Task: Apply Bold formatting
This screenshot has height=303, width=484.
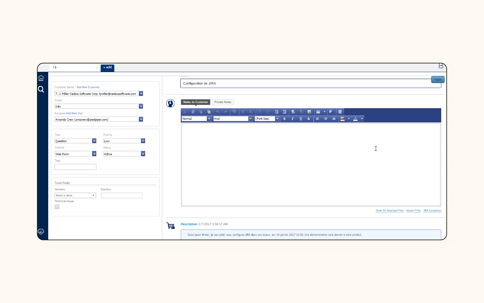Action: (x=284, y=119)
